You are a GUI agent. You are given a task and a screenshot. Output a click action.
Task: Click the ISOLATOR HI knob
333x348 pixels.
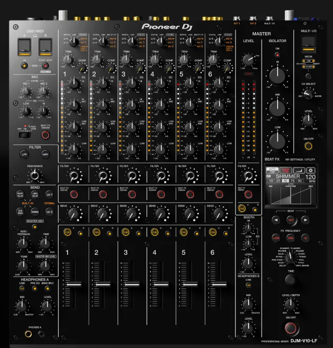278,76
